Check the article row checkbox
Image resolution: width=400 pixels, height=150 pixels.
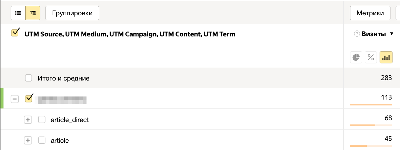pos(42,140)
